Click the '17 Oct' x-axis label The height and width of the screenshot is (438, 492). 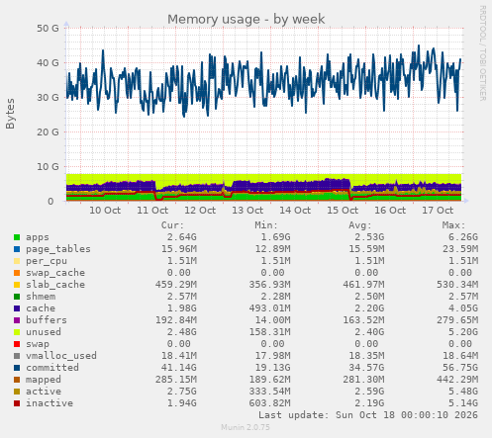tap(438, 211)
